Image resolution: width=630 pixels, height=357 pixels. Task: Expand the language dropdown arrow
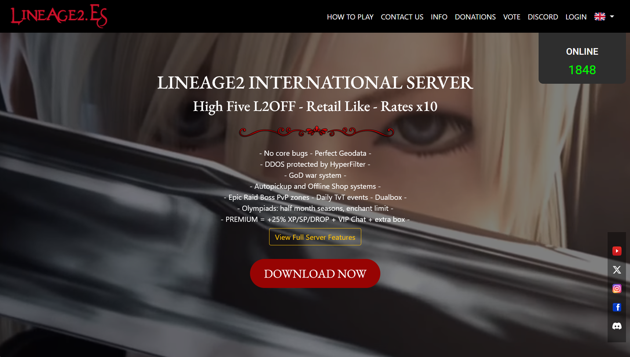click(x=612, y=17)
